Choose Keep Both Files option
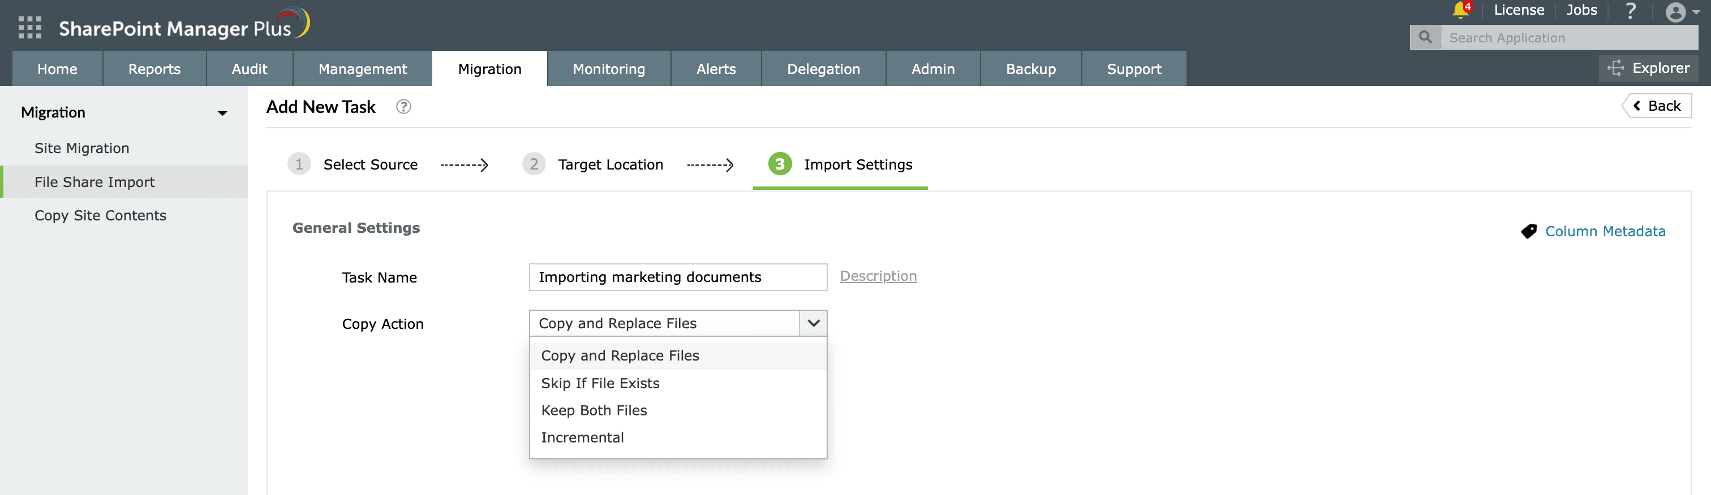This screenshot has width=1711, height=495. click(x=677, y=410)
